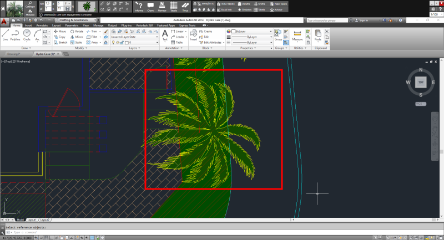Viewport: 444px width, 240px height.
Task: Expand the Layers panel
Action: coord(134,48)
